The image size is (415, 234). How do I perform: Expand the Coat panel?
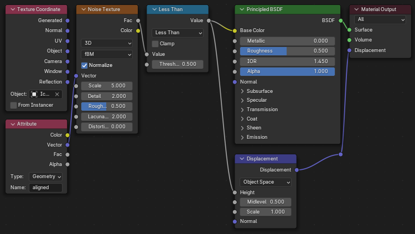click(x=242, y=119)
